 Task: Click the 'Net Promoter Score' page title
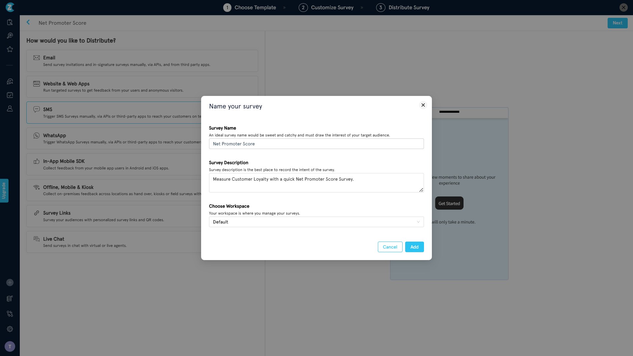[x=62, y=23]
